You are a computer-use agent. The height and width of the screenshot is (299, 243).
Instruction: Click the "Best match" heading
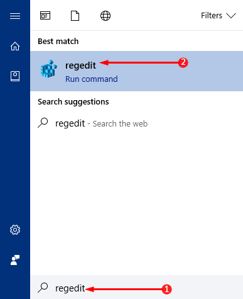tap(58, 42)
